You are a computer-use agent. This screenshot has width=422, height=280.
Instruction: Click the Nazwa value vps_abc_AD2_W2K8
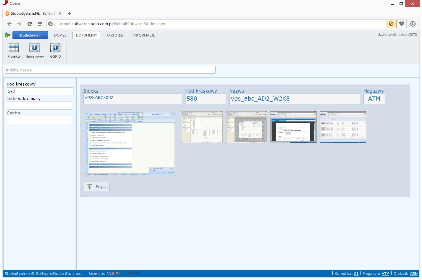point(295,99)
